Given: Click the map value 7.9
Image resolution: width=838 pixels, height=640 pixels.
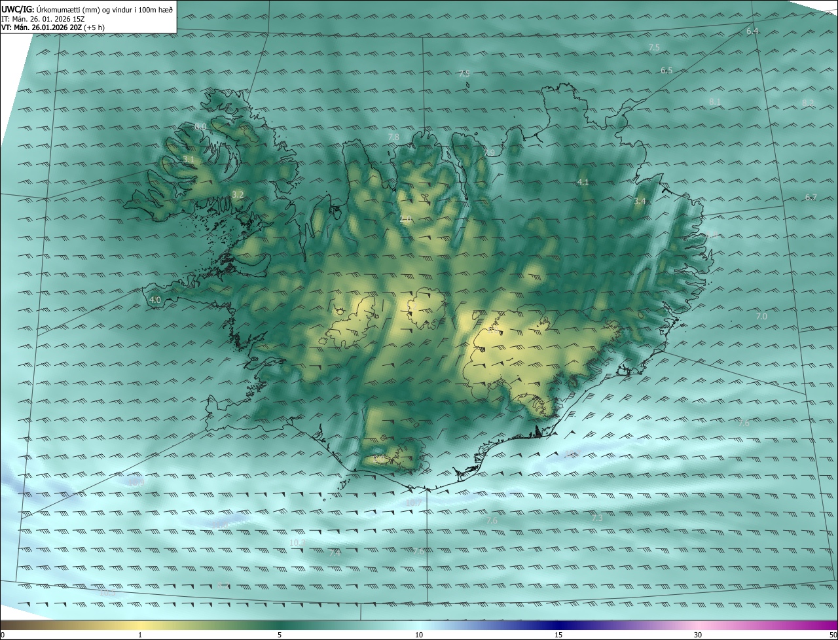Looking at the screenshot, I should coord(489,152).
